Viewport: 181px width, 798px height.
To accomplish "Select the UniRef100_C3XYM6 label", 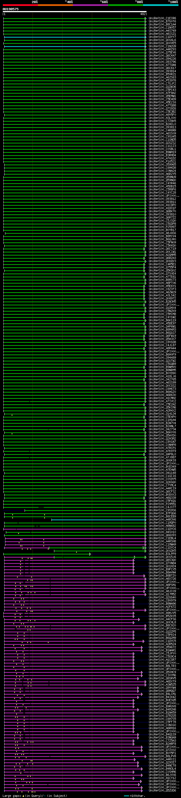I will coord(162,675).
